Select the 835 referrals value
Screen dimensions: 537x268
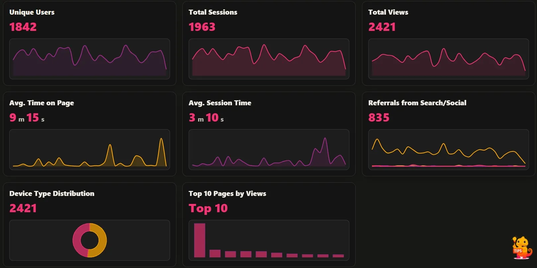pos(379,118)
